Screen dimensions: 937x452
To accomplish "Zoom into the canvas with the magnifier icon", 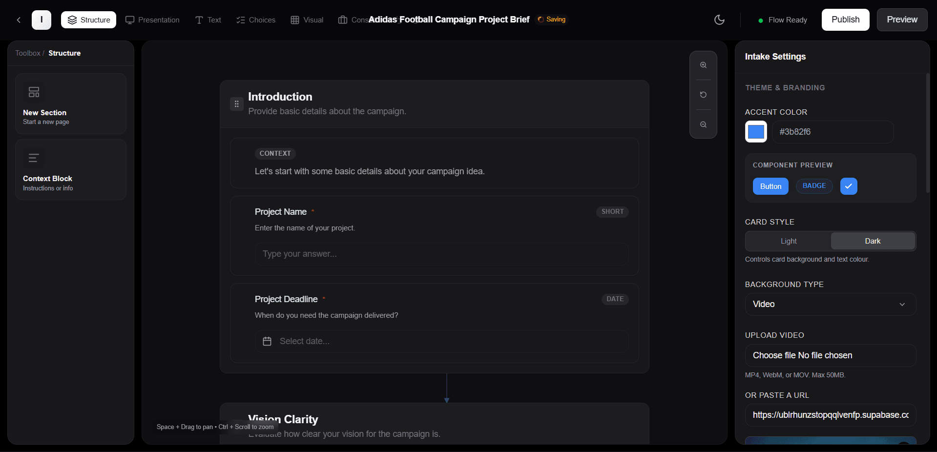I will point(703,65).
